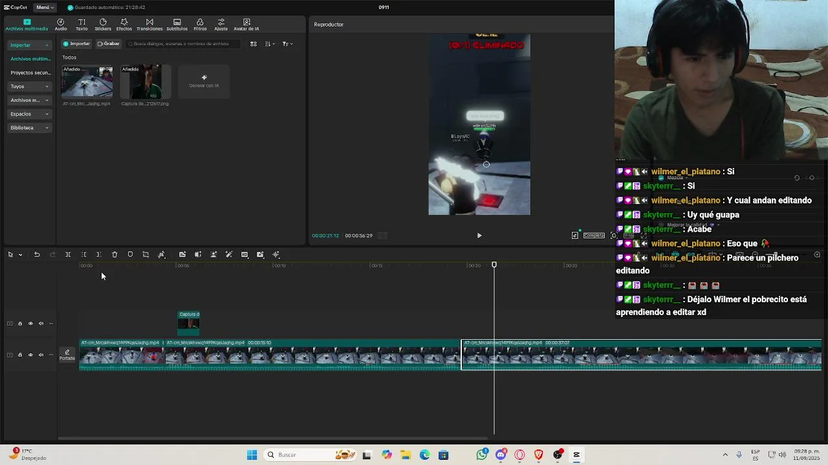
Task: Open the mirror/rotate tool in toolbar
Action: click(162, 254)
